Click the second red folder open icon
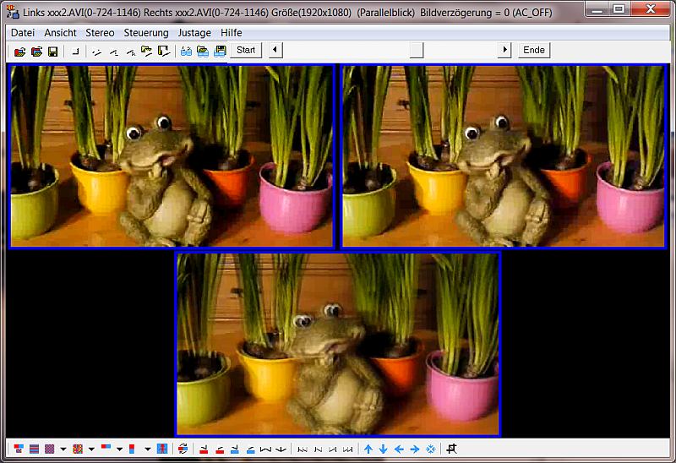 [36, 52]
